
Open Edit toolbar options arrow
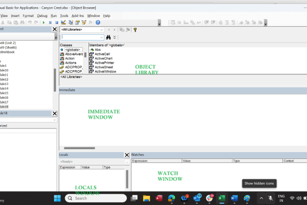point(266,23)
